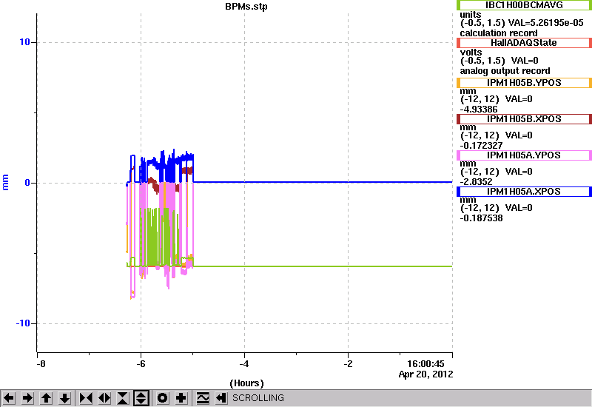Click the value -0.172327 in the legend
592x407 pixels.
click(x=482, y=146)
